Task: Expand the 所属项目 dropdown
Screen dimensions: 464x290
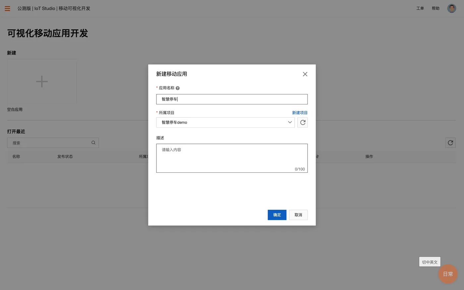Action: 225,122
